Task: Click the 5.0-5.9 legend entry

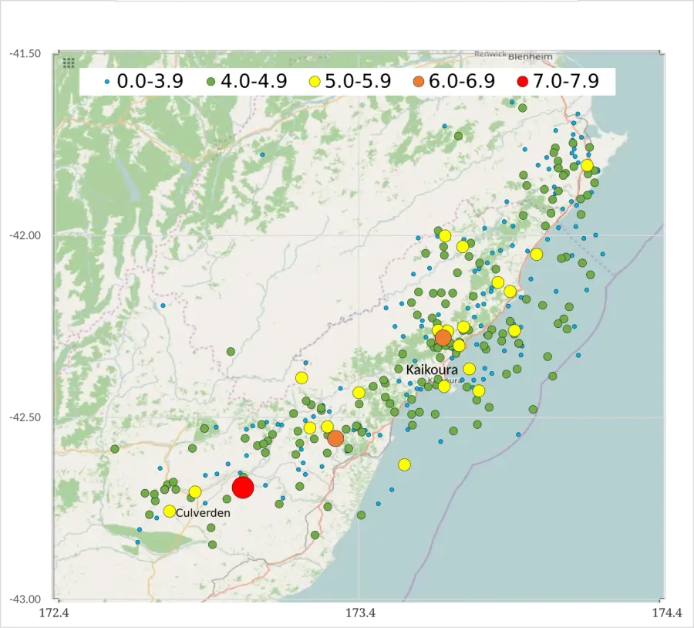Action: (350, 82)
